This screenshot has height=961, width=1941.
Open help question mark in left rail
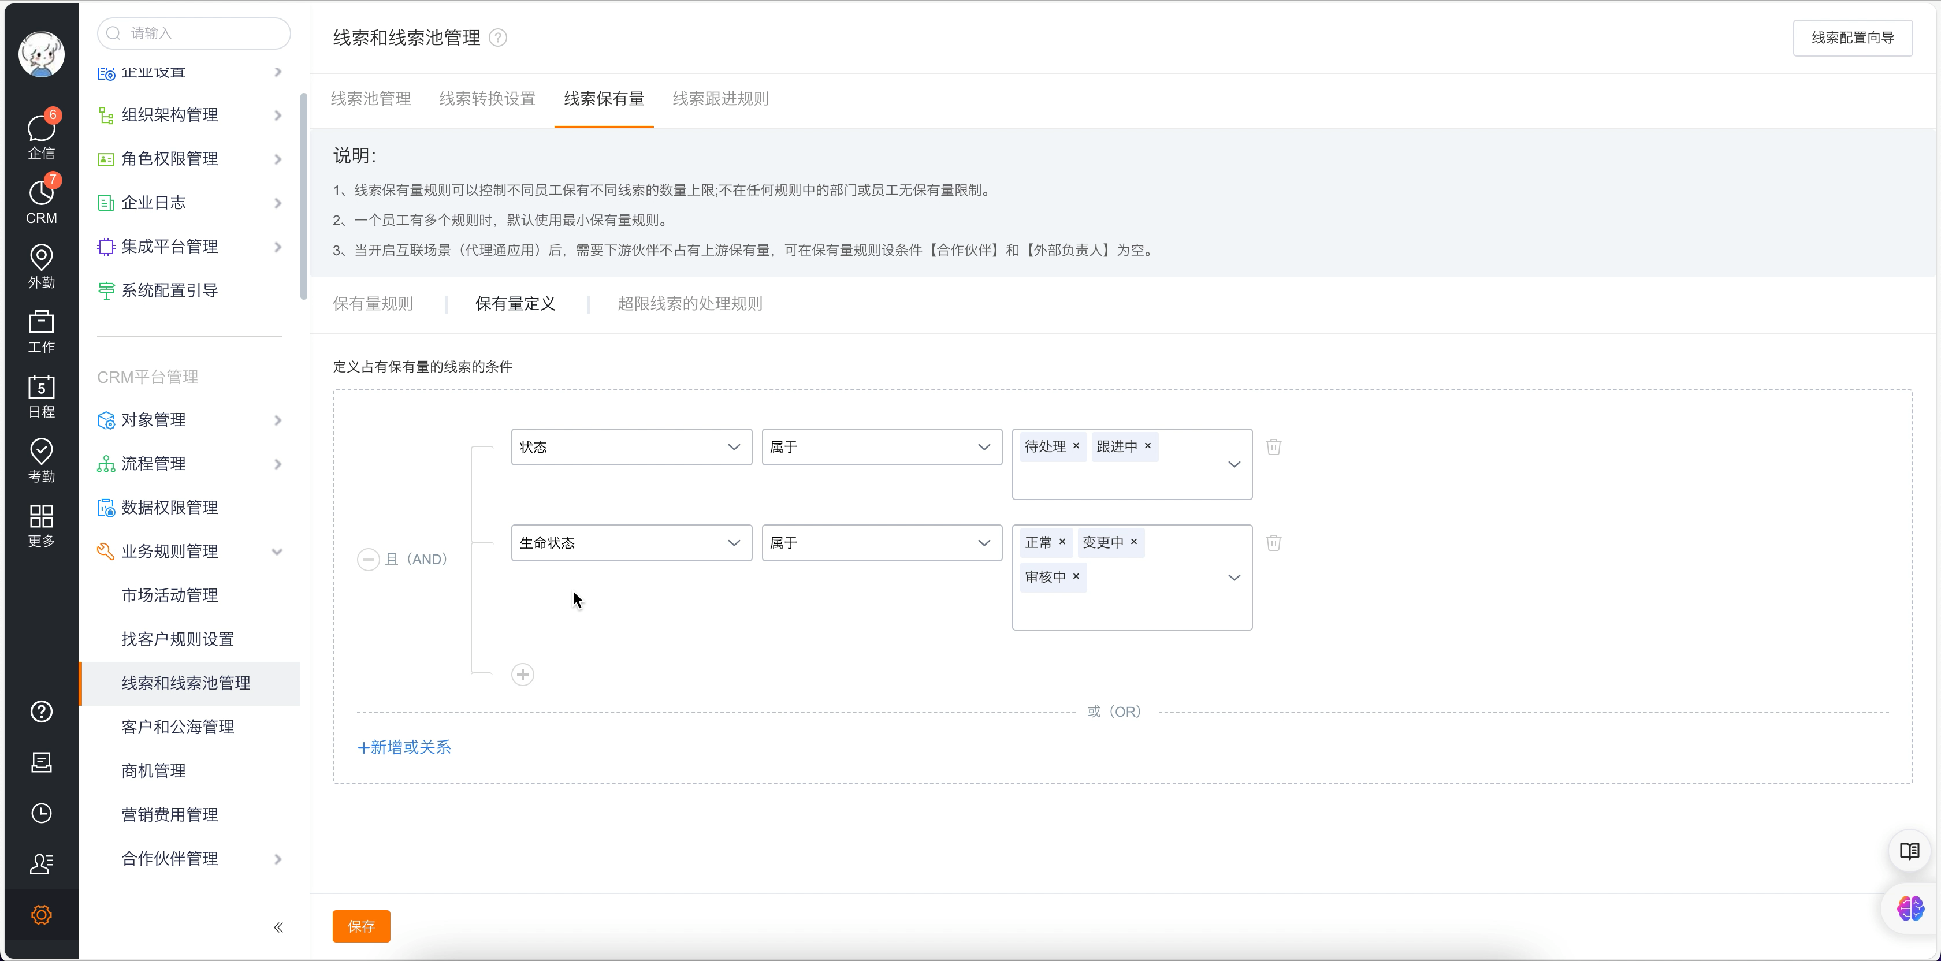[x=42, y=712]
